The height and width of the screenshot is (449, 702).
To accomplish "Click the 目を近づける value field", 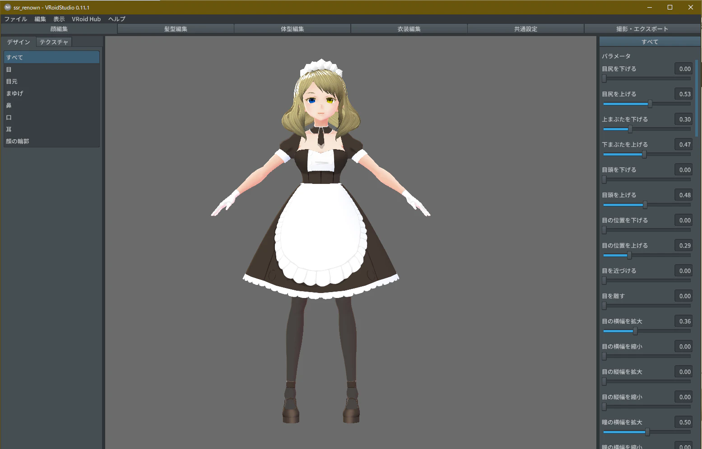I will click(683, 270).
